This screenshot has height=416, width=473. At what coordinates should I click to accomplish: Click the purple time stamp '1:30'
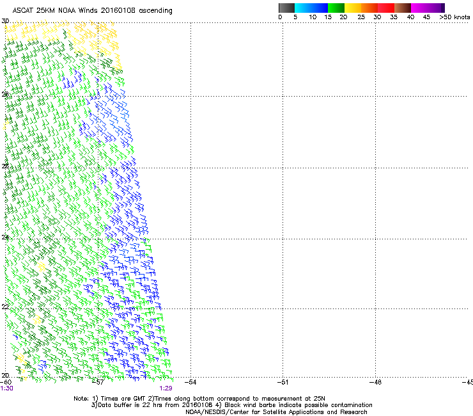(6, 388)
